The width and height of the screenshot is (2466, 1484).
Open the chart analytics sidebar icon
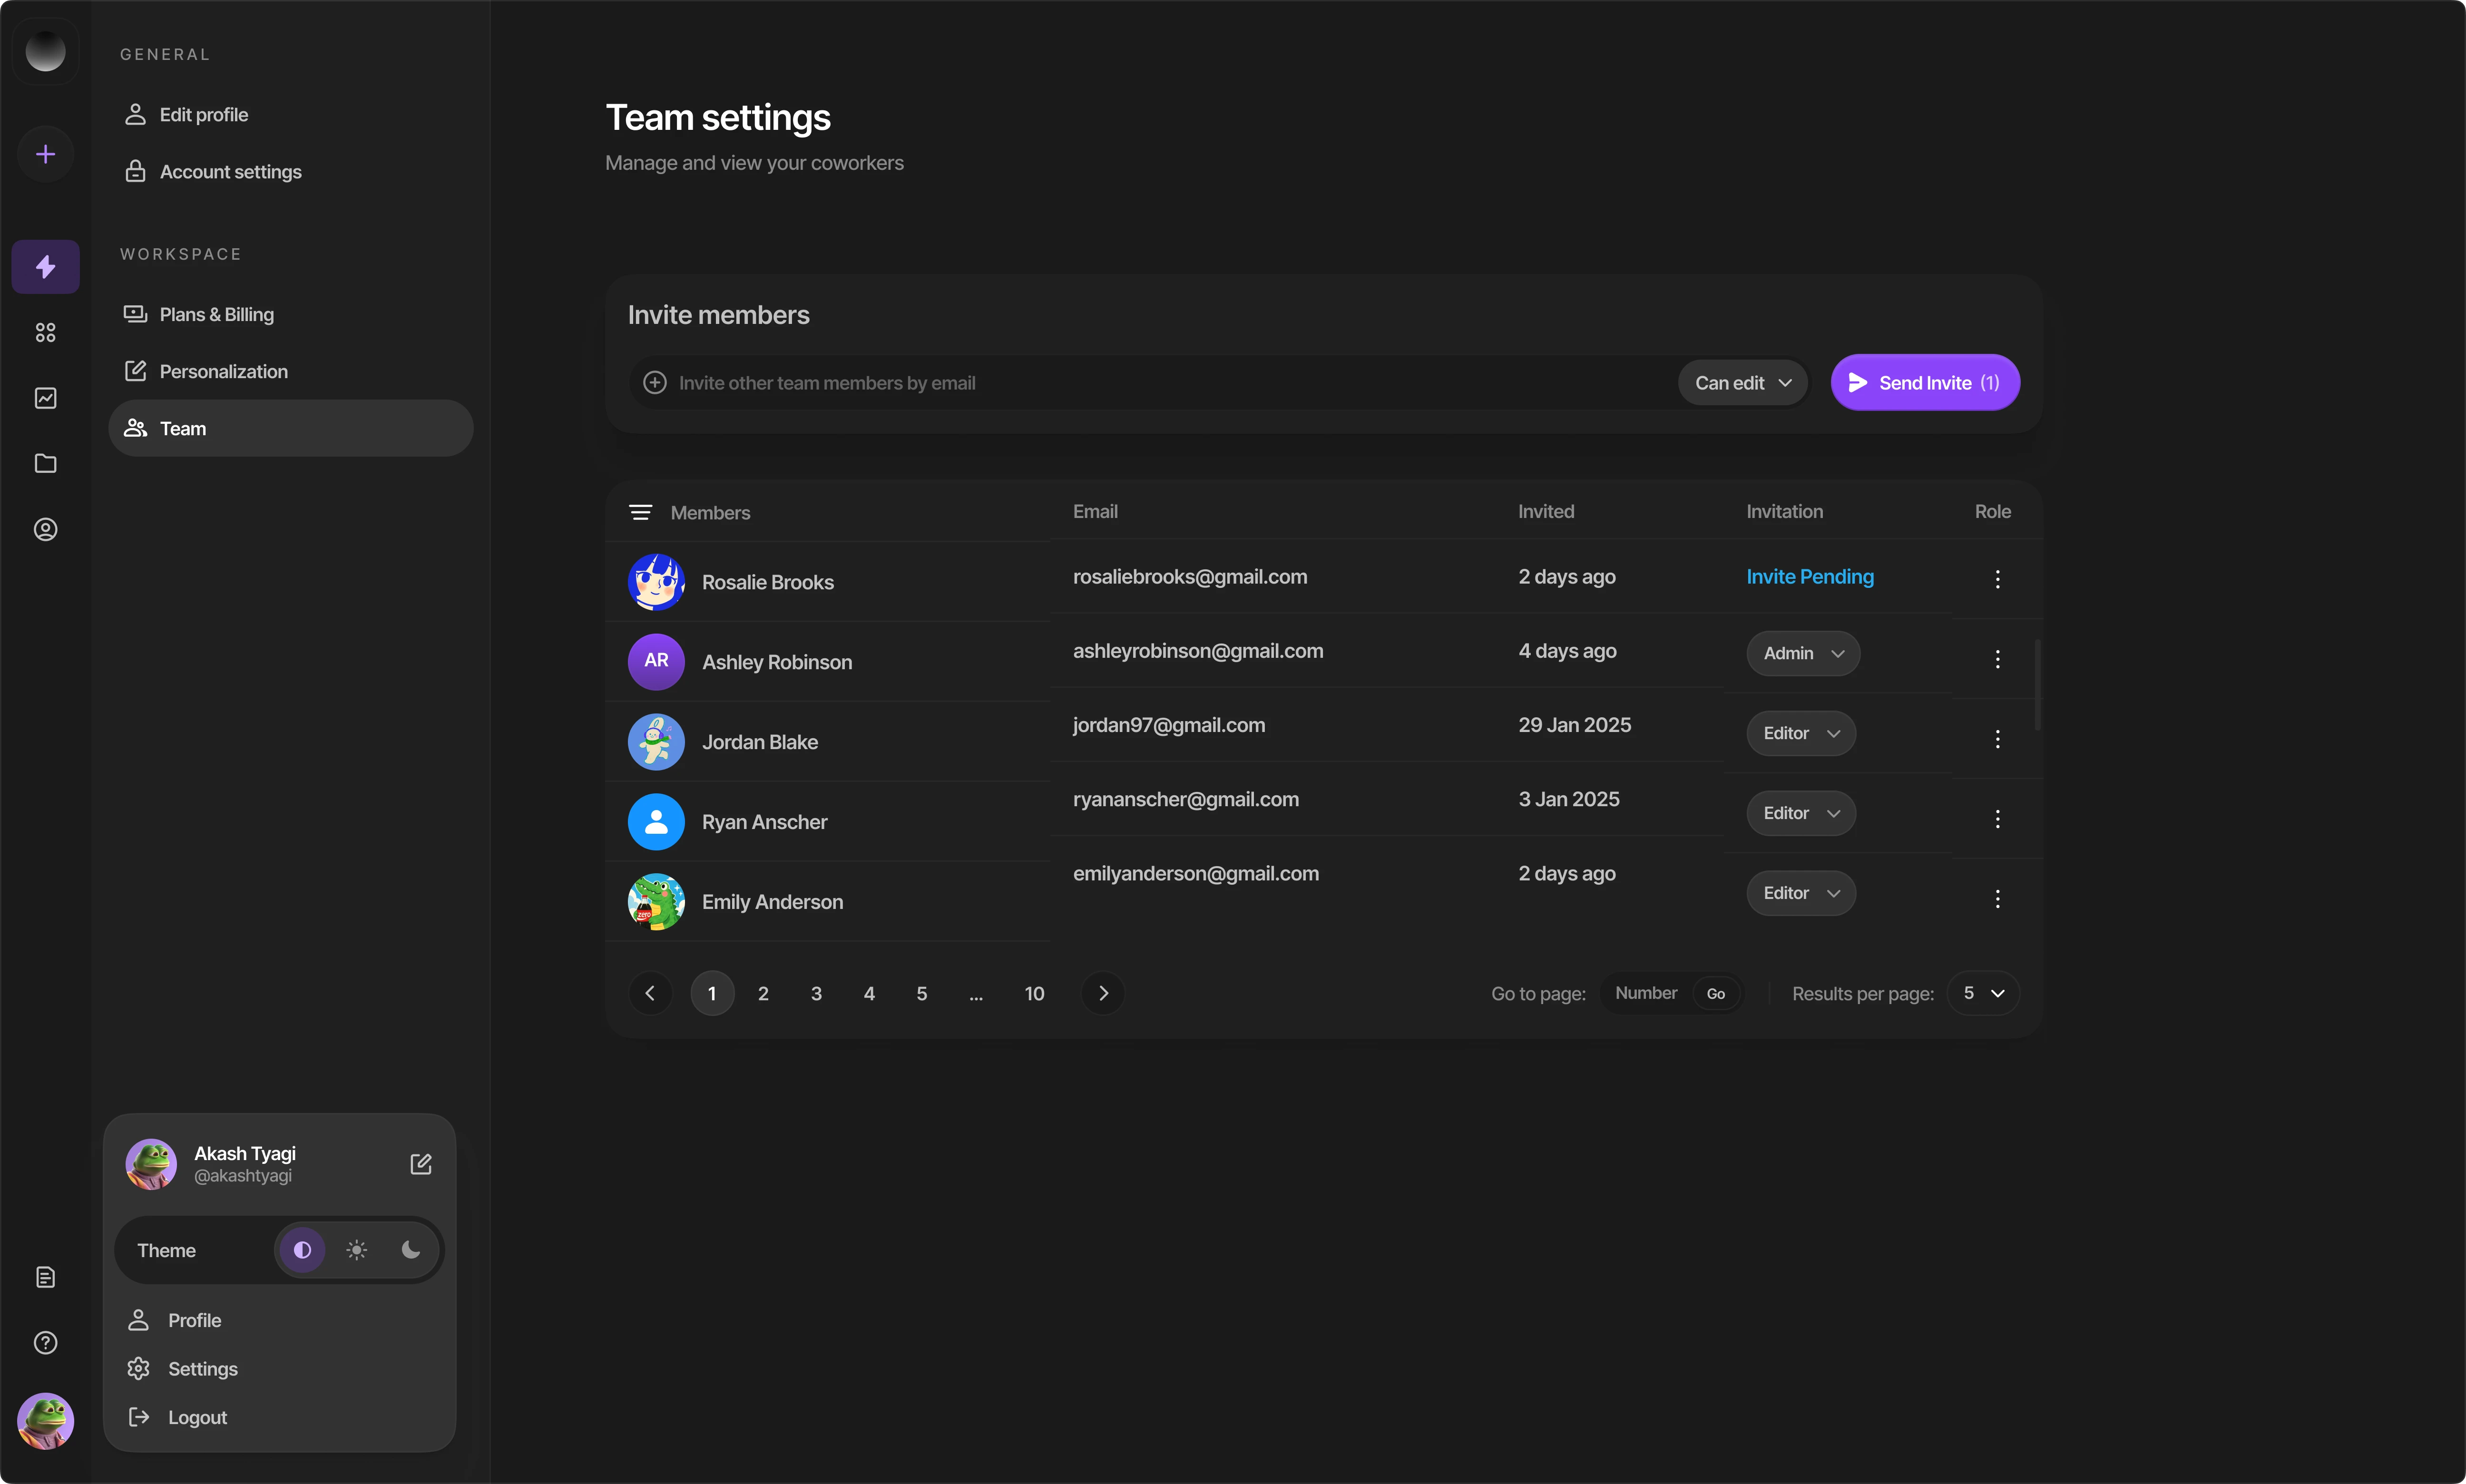[45, 398]
